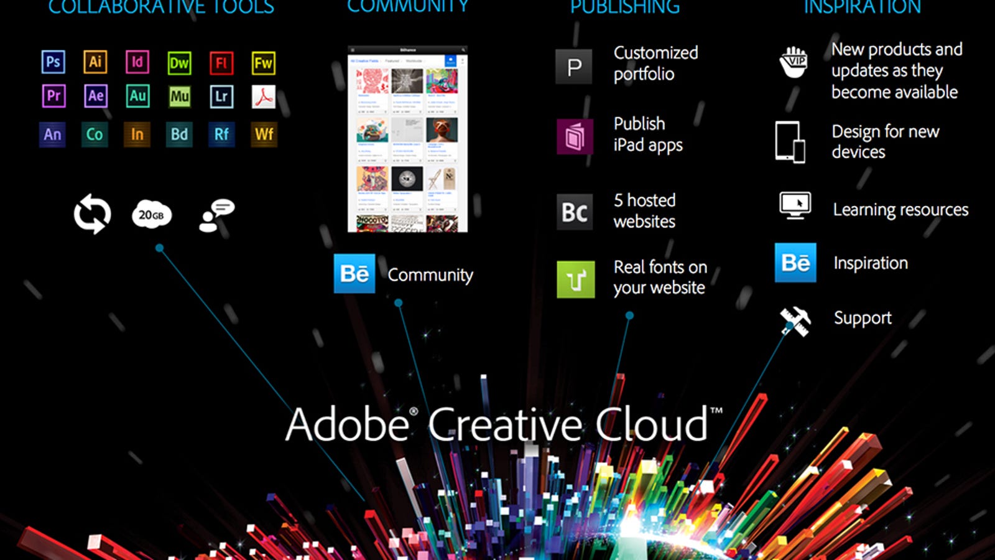The width and height of the screenshot is (995, 560).
Task: Click the Business Catalyst Bc icon
Action: (575, 212)
